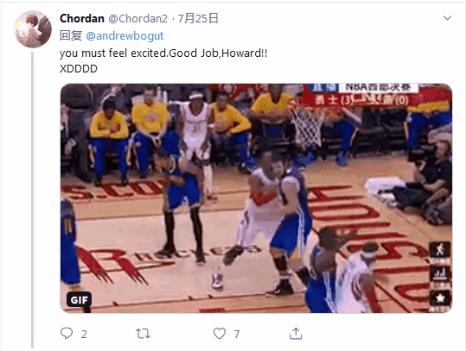466x351 pixels.
Task: Click the star icon on the GIF overlay
Action: [440, 298]
